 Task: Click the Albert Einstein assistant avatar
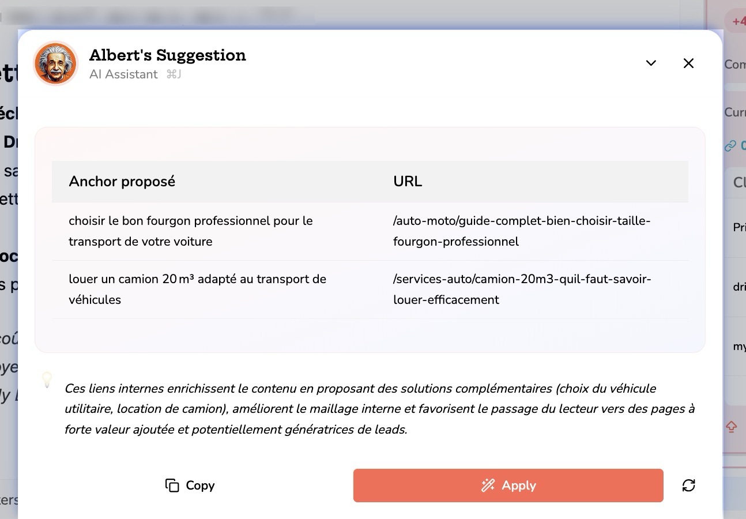click(x=55, y=63)
